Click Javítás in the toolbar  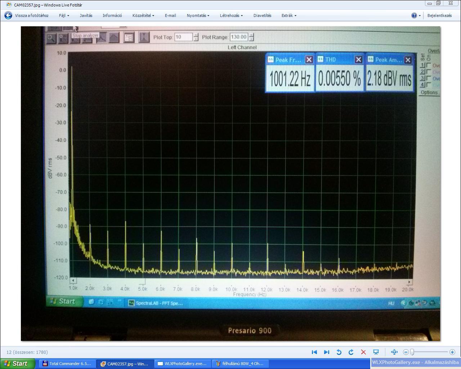click(86, 15)
